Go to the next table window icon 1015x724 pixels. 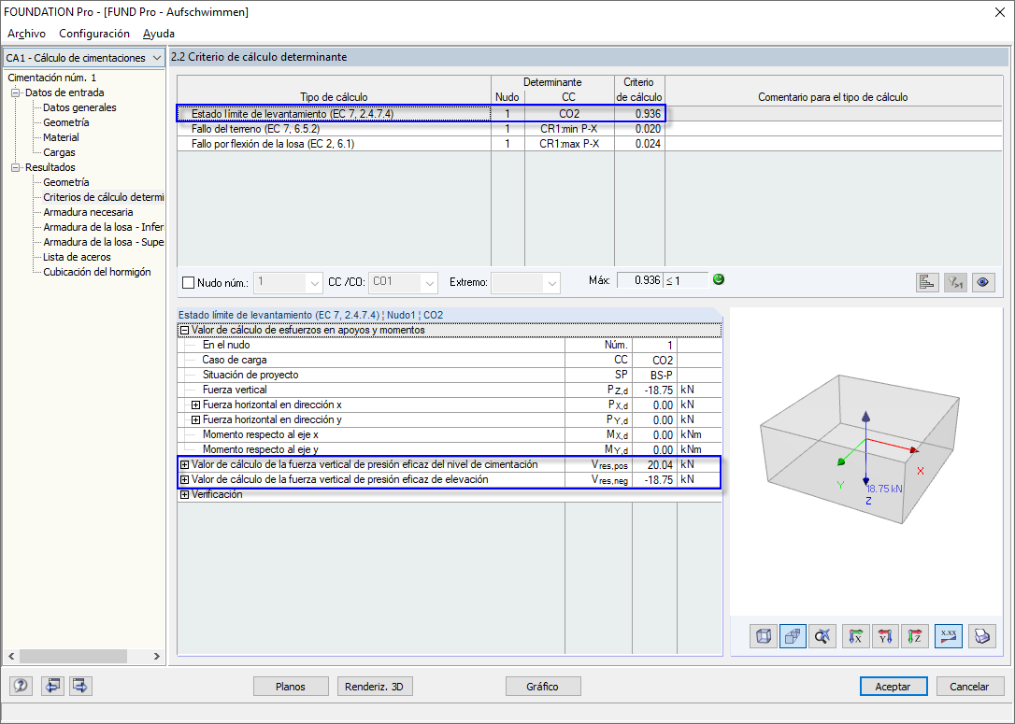tap(80, 685)
